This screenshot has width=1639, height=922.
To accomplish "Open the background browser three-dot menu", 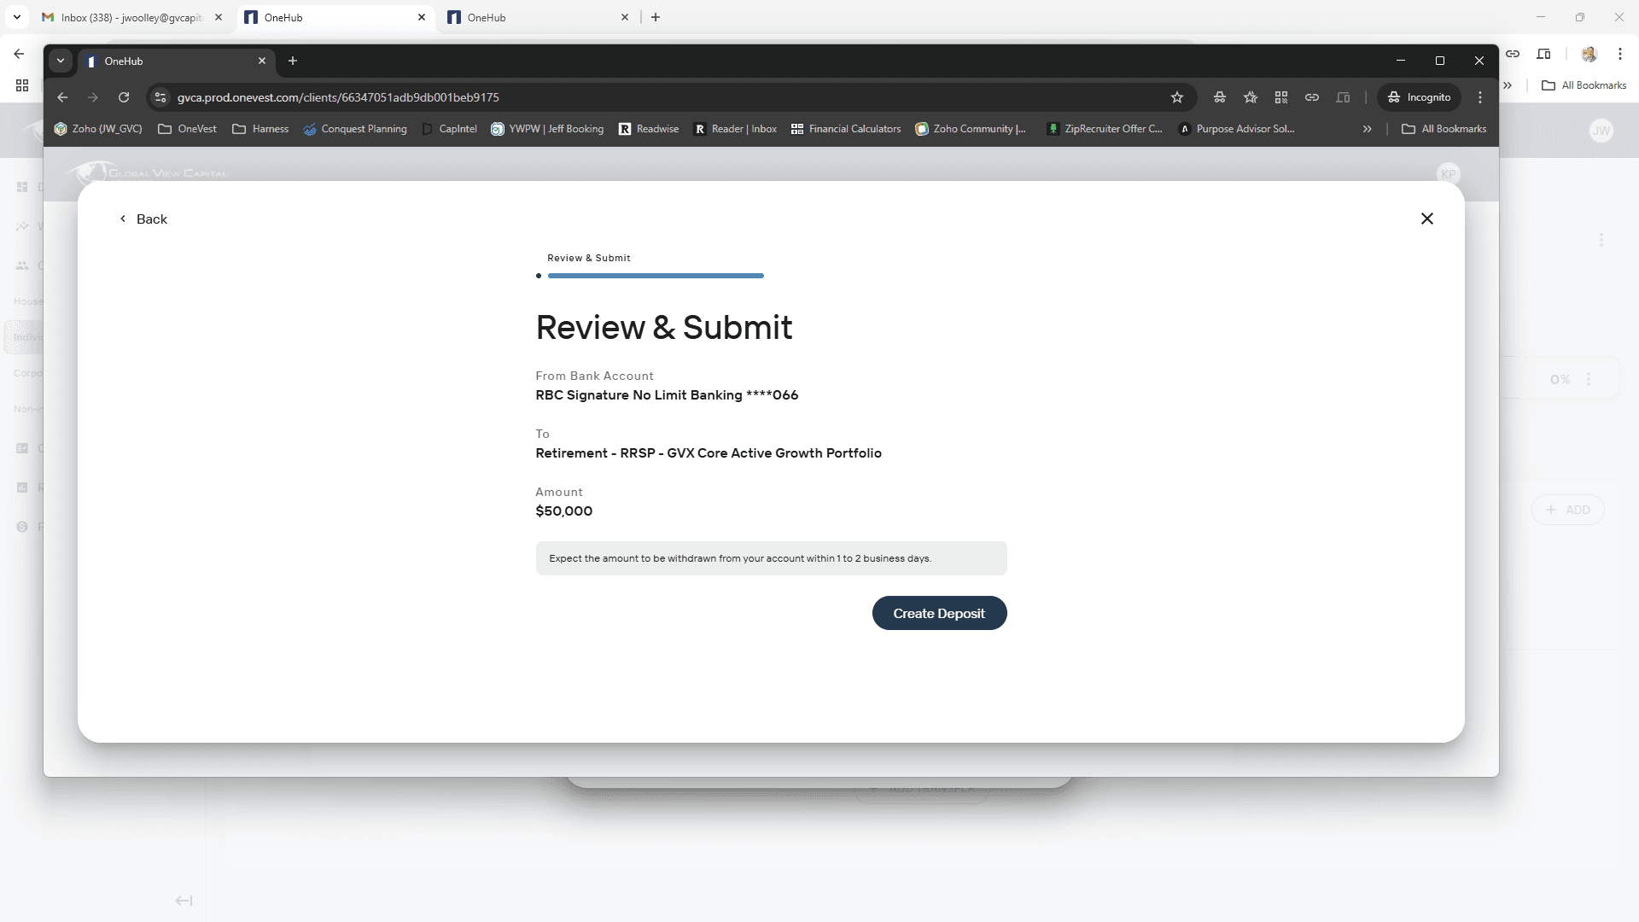I will pyautogui.click(x=1619, y=54).
